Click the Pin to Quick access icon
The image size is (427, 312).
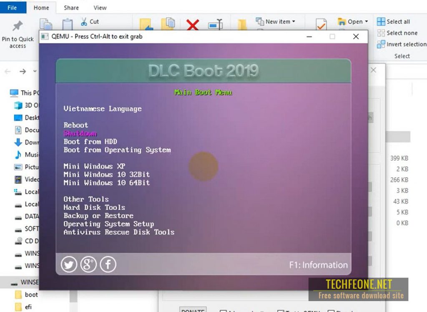point(18,26)
